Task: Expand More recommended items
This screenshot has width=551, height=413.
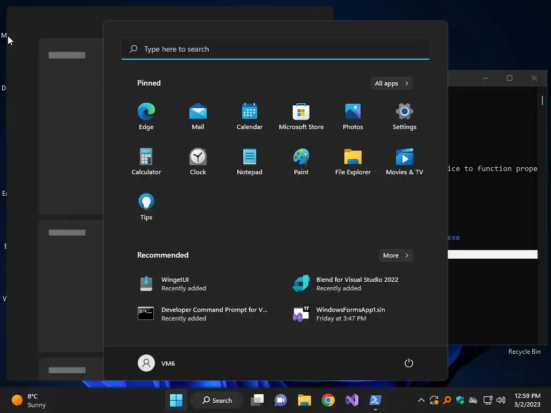Action: [395, 255]
